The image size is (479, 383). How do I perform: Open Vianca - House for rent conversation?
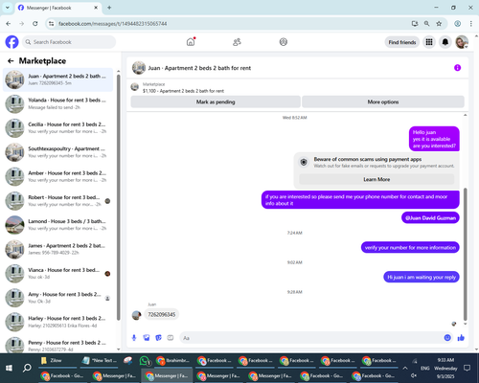(x=58, y=273)
